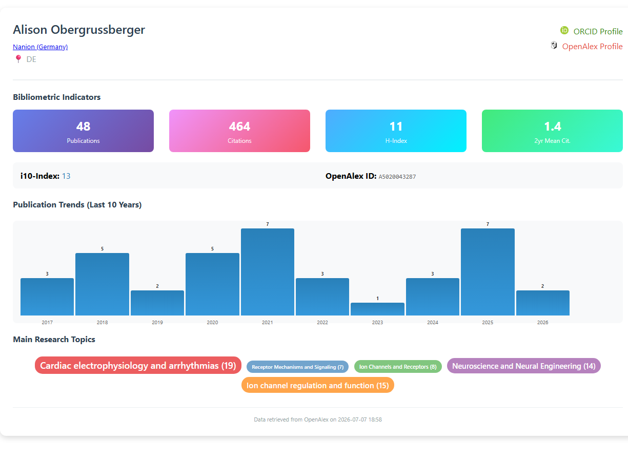Click the DE country code text
Image resolution: width=628 pixels, height=463 pixels.
(31, 59)
